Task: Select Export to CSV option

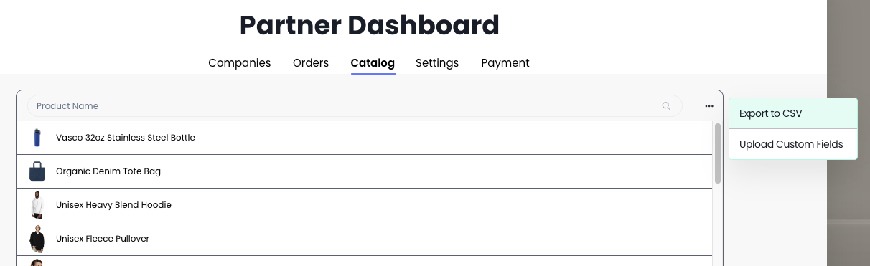Action: (x=793, y=113)
